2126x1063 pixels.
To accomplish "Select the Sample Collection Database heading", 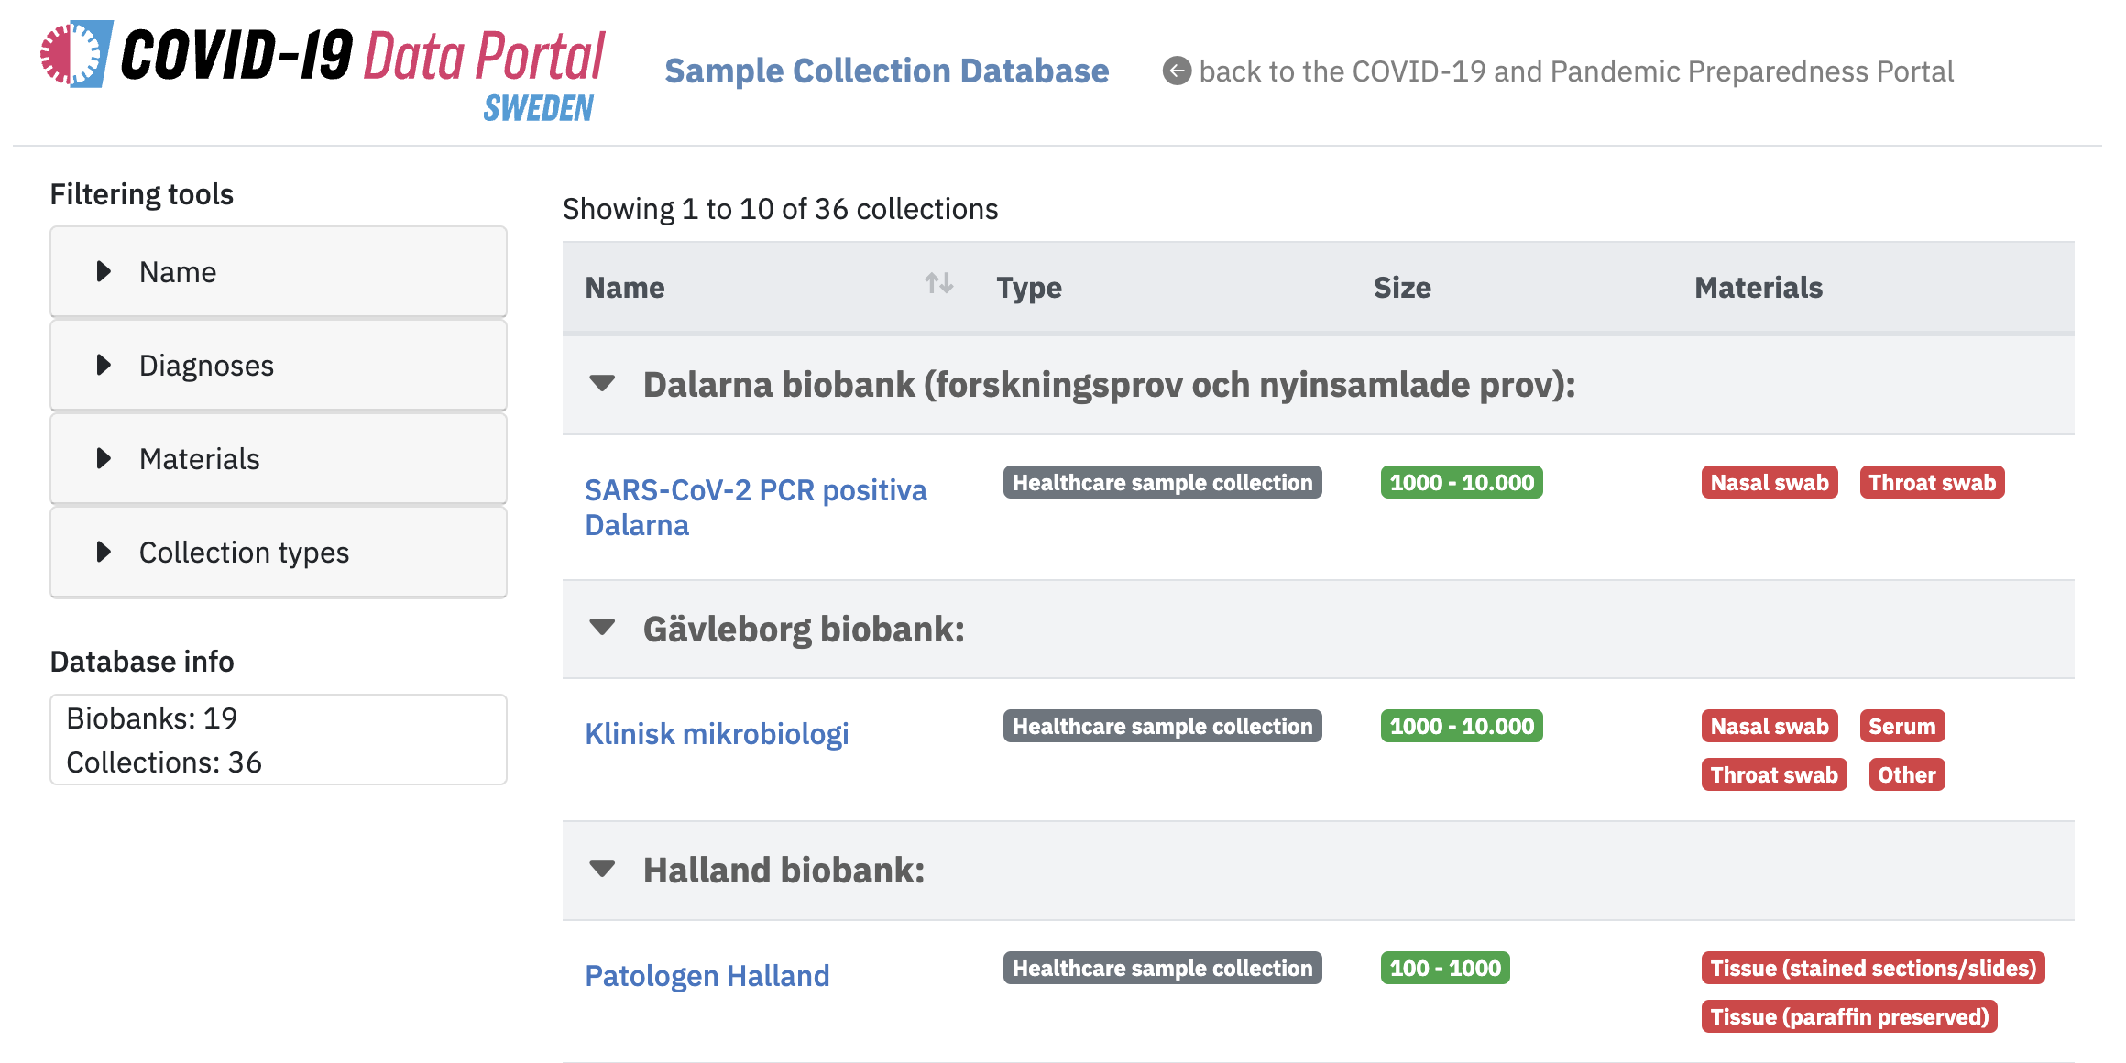I will pyautogui.click(x=887, y=70).
